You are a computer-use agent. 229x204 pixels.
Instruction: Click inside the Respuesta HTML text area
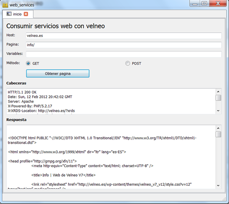click(x=111, y=157)
